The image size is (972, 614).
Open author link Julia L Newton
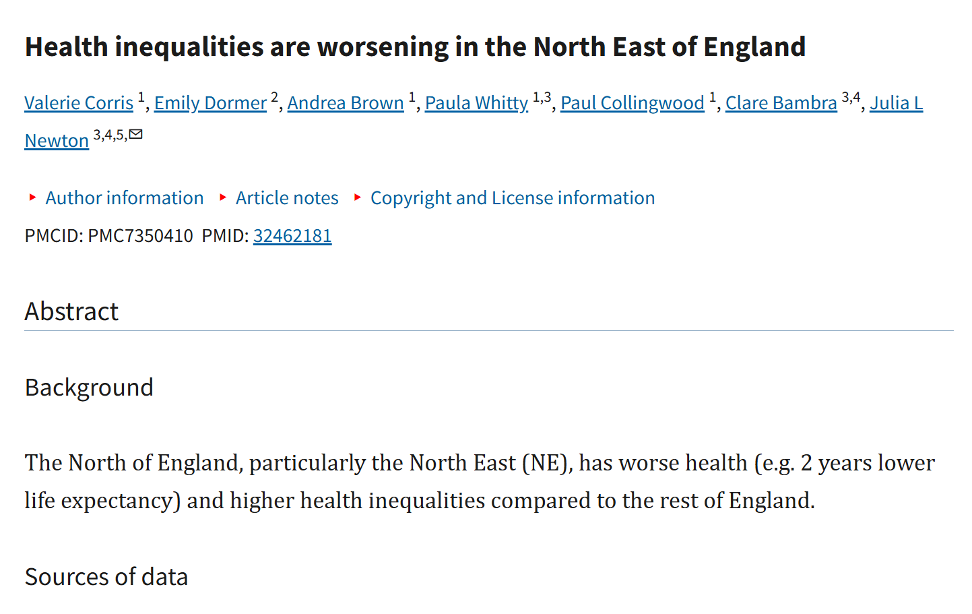(896, 102)
